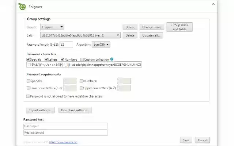Delete the selected salt
Viewport: 234px width, 146px height.
pyautogui.click(x=130, y=35)
